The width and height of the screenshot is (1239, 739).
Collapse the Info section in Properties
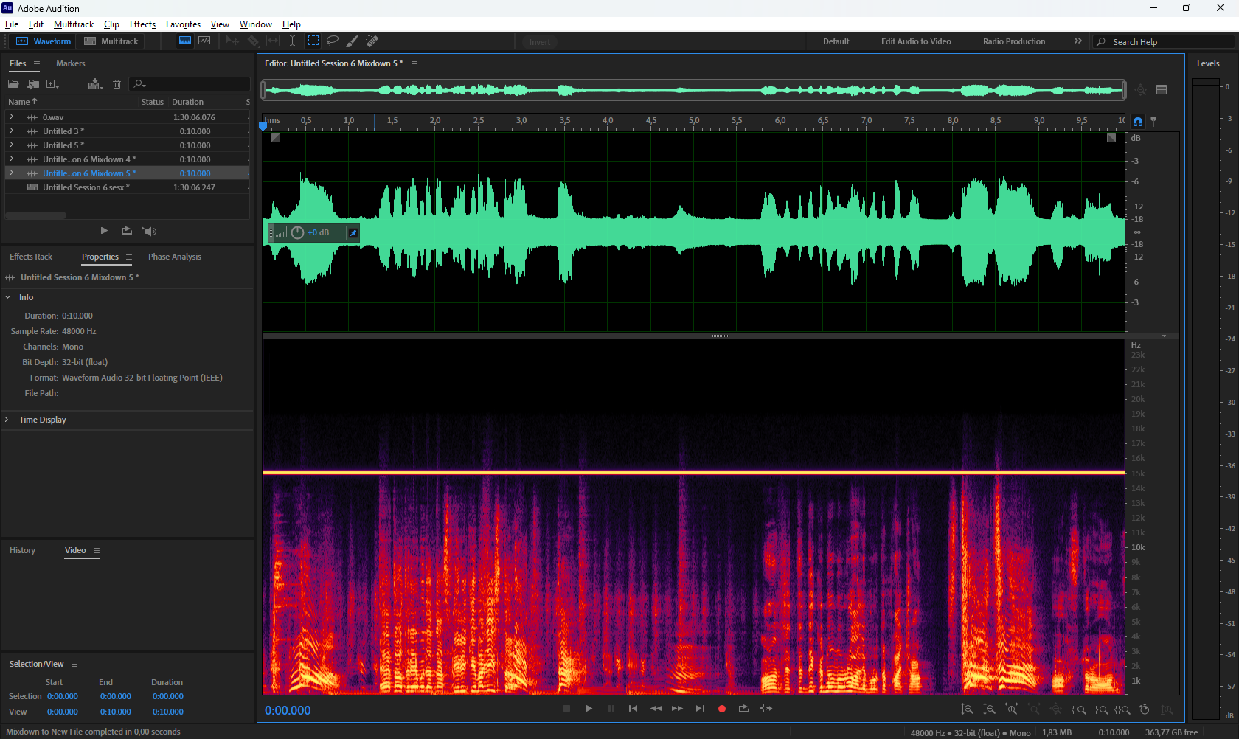coord(8,297)
